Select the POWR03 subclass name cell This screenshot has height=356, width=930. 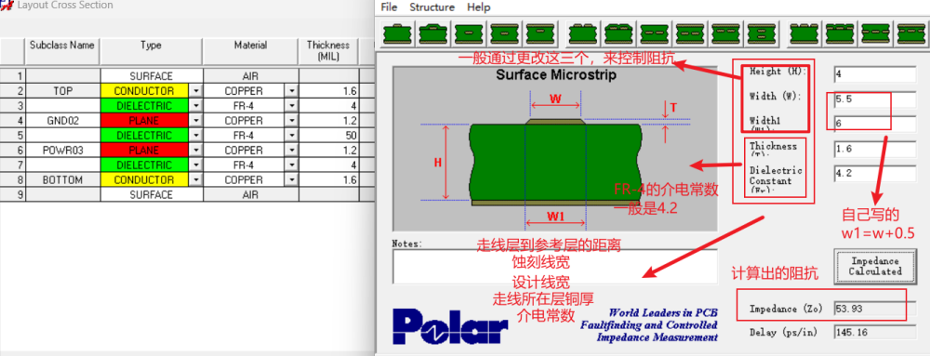click(x=63, y=151)
